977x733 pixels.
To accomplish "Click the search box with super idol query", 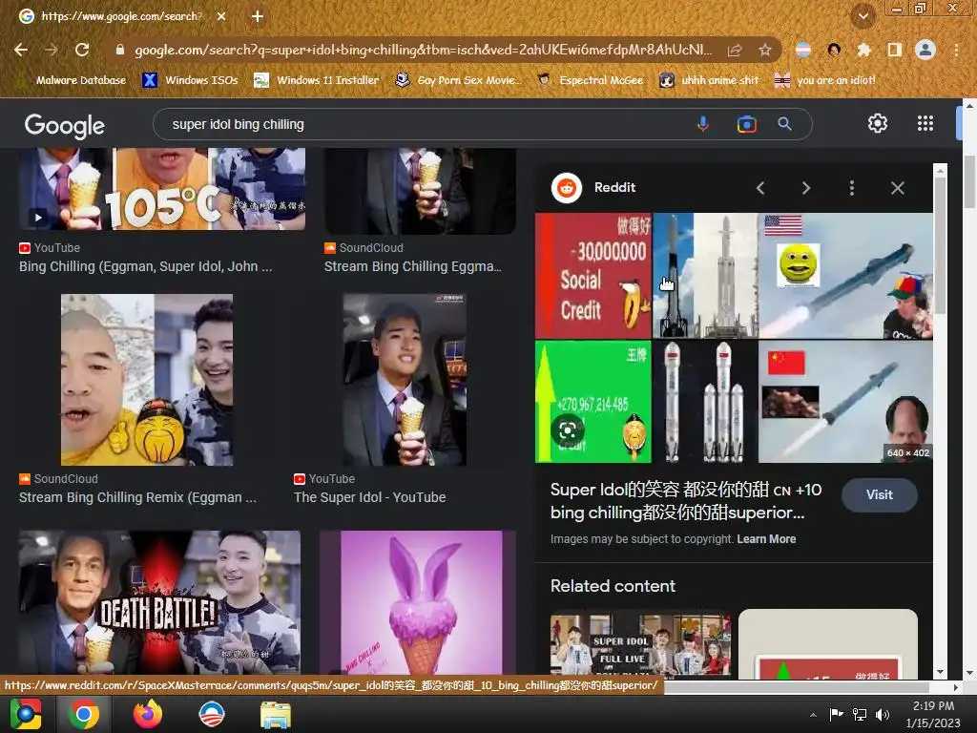I will [424, 124].
